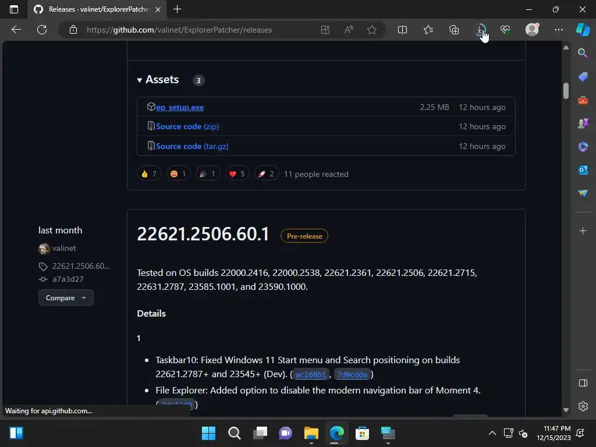Open the Edge Downloads toolbar icon
This screenshot has width=596, height=447.
tap(480, 30)
